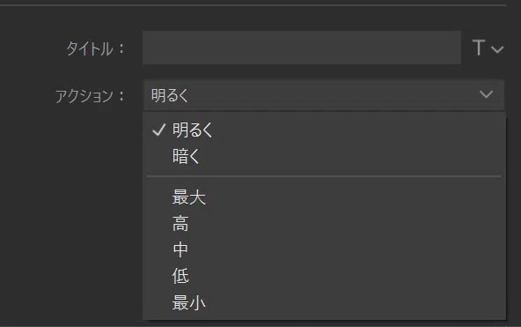Screen dimensions: 521x327
Task: Choose 暗く from the action list
Action: [324, 156]
